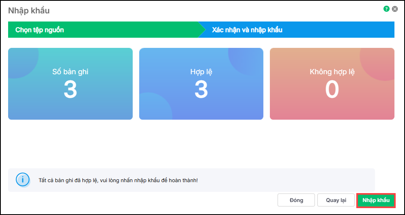This screenshot has width=405, height=215.
Task: Confirm with the green Nhập khẩu button
Action: click(376, 200)
